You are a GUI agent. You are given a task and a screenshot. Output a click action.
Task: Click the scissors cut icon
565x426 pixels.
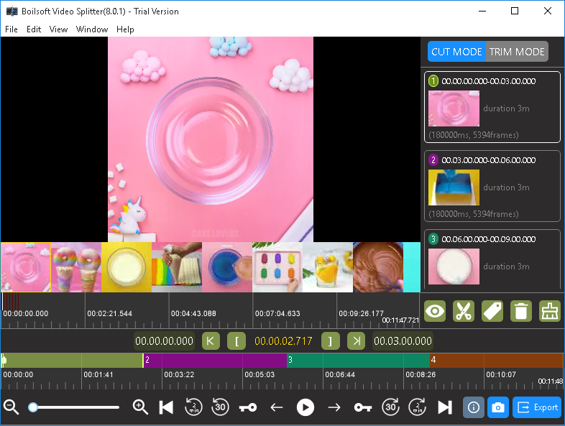[464, 311]
